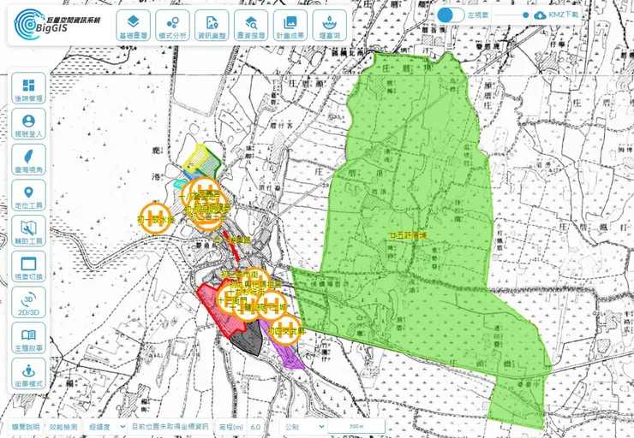Click the BigGIS logo
The width and height of the screenshot is (634, 438).
coord(57,25)
